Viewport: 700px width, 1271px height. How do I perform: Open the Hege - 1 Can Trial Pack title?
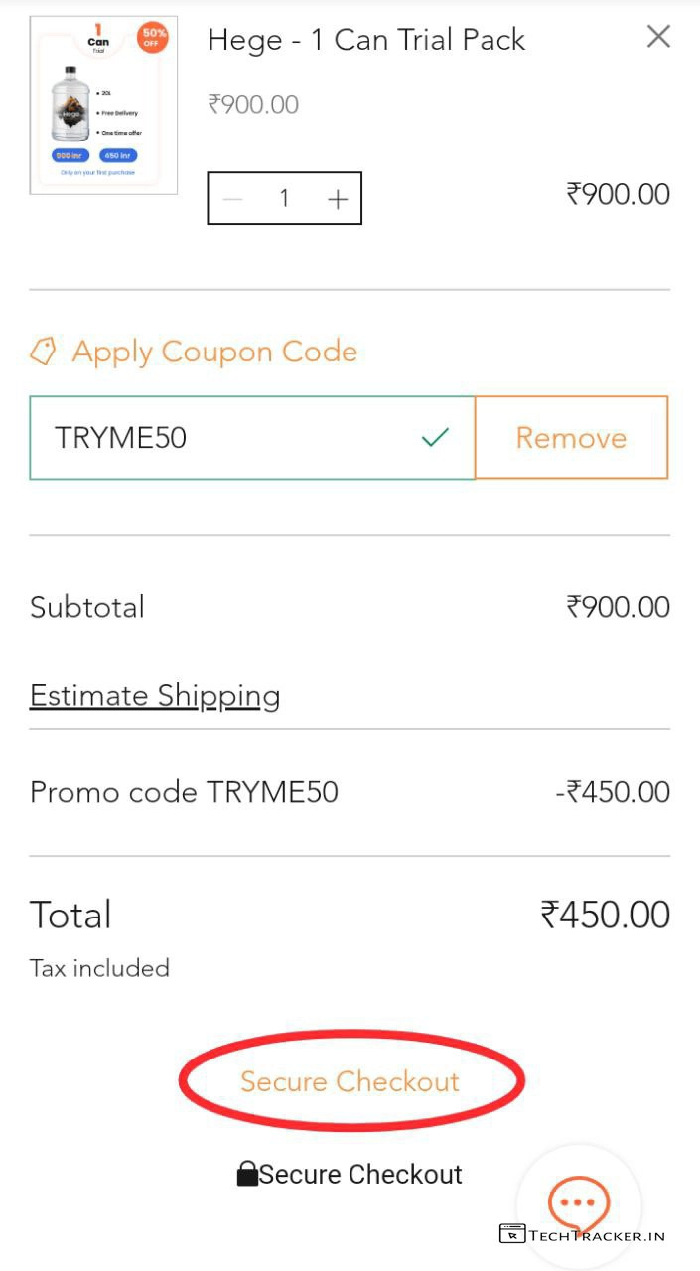365,40
